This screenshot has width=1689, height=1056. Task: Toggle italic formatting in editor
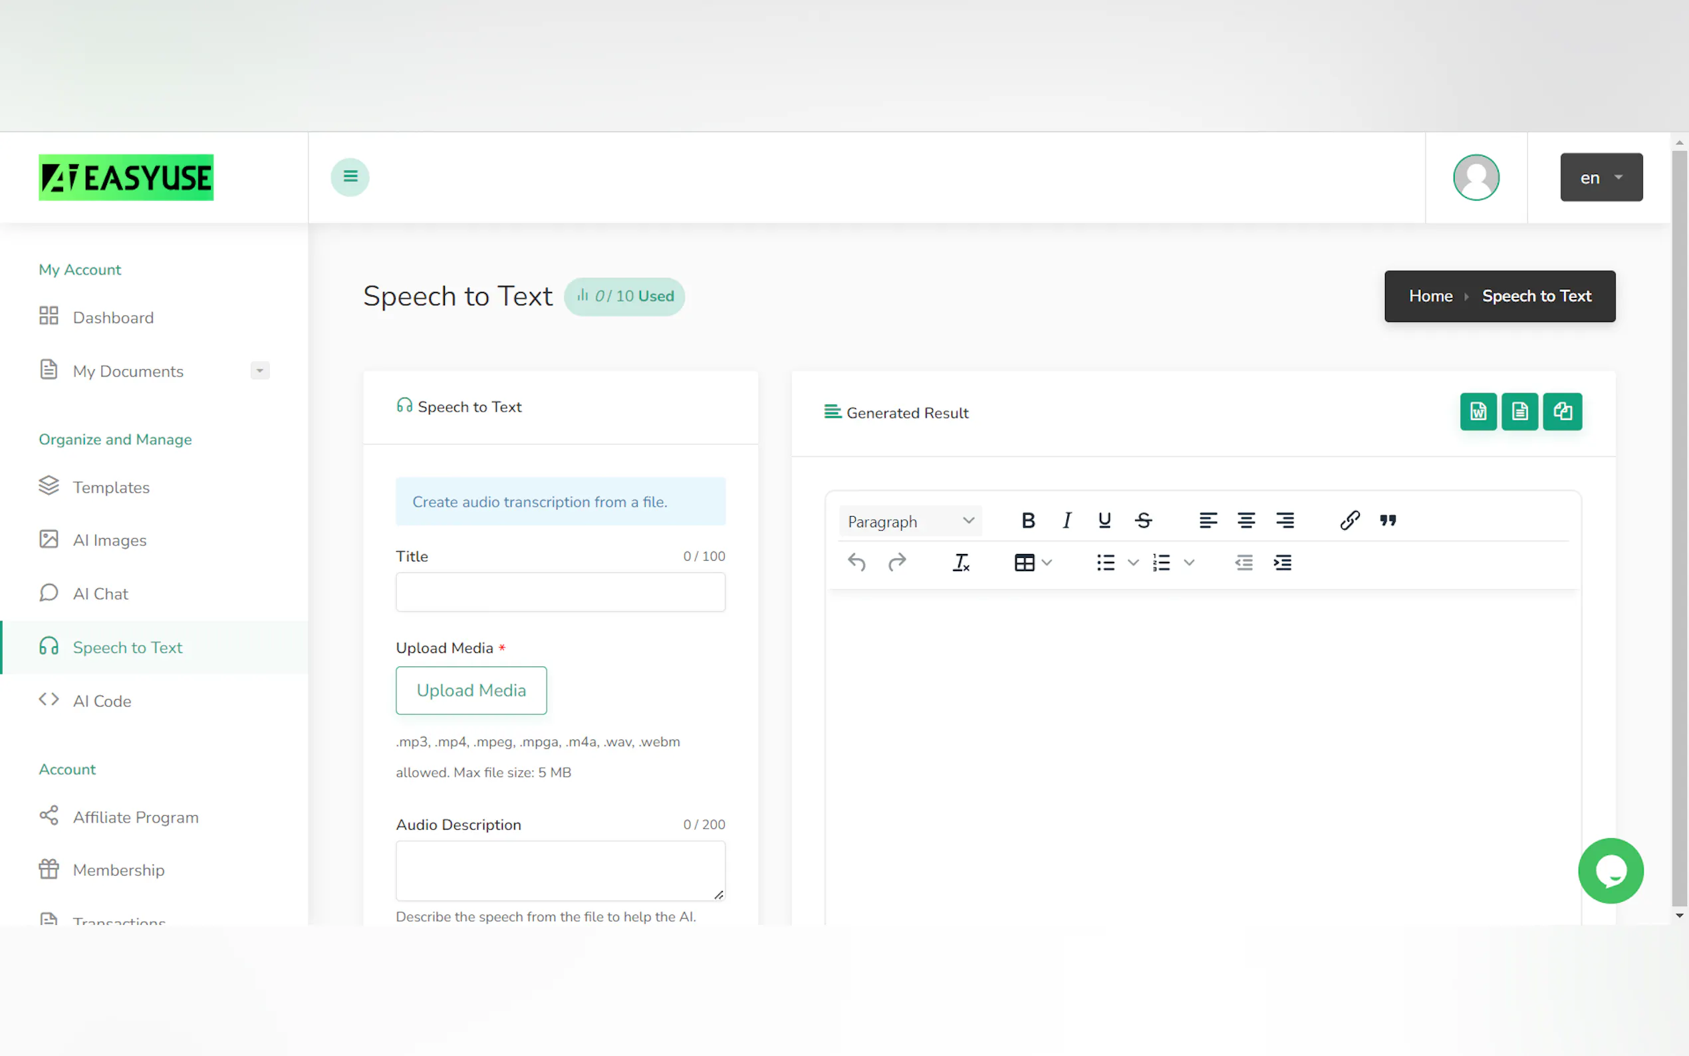1066,520
